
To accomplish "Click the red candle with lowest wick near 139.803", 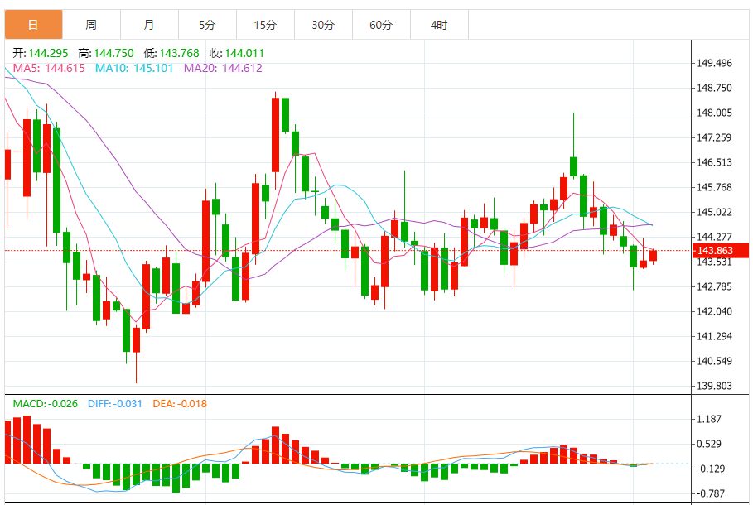I will tap(137, 340).
